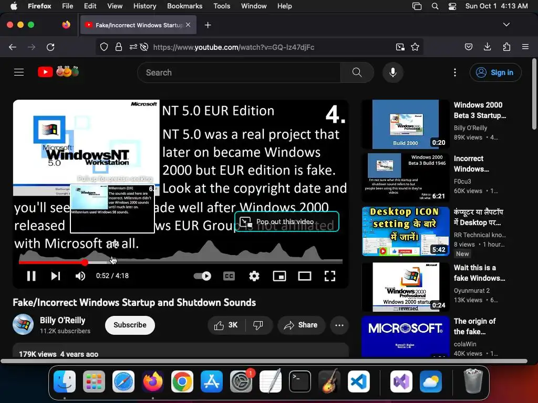List all tabs chevron
Image resolution: width=538 pixels, height=403 pixels.
[x=506, y=25]
